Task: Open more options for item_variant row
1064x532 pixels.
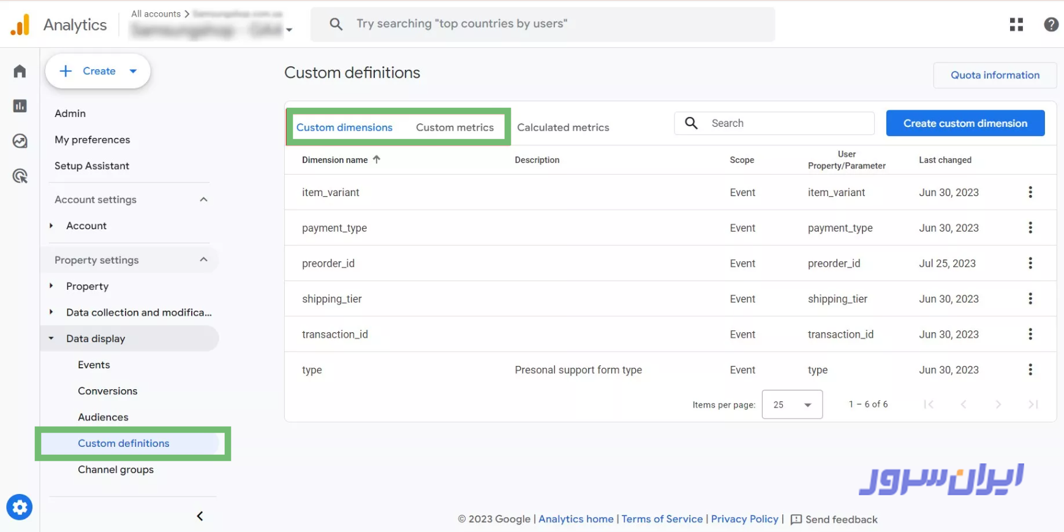Action: tap(1030, 192)
